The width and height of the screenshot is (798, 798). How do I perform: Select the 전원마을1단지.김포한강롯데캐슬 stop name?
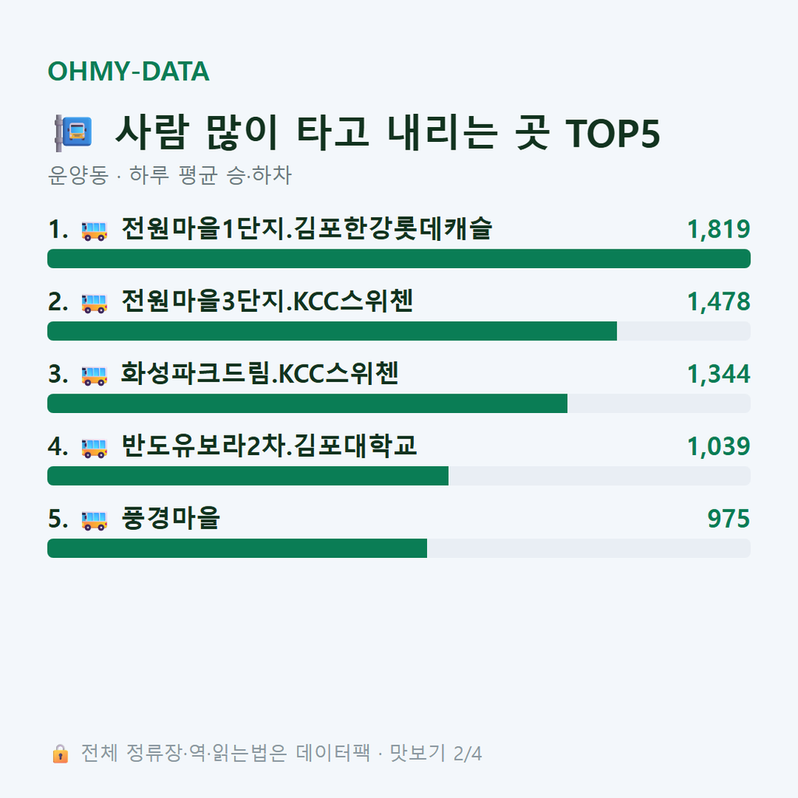click(x=307, y=228)
